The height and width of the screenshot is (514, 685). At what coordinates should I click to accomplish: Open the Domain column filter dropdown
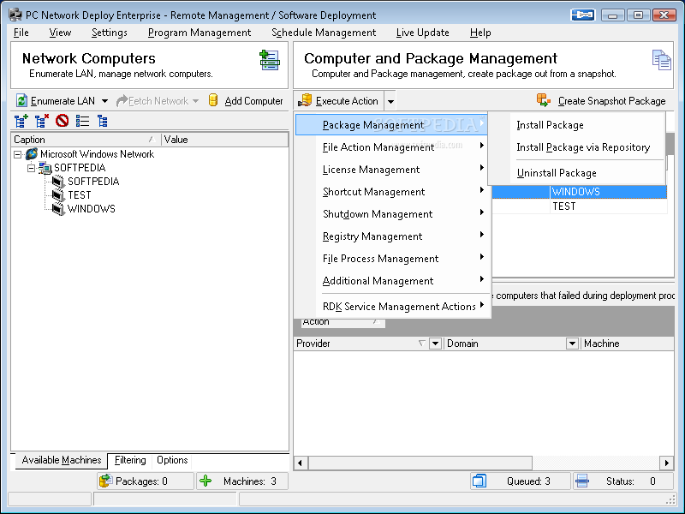pos(572,344)
